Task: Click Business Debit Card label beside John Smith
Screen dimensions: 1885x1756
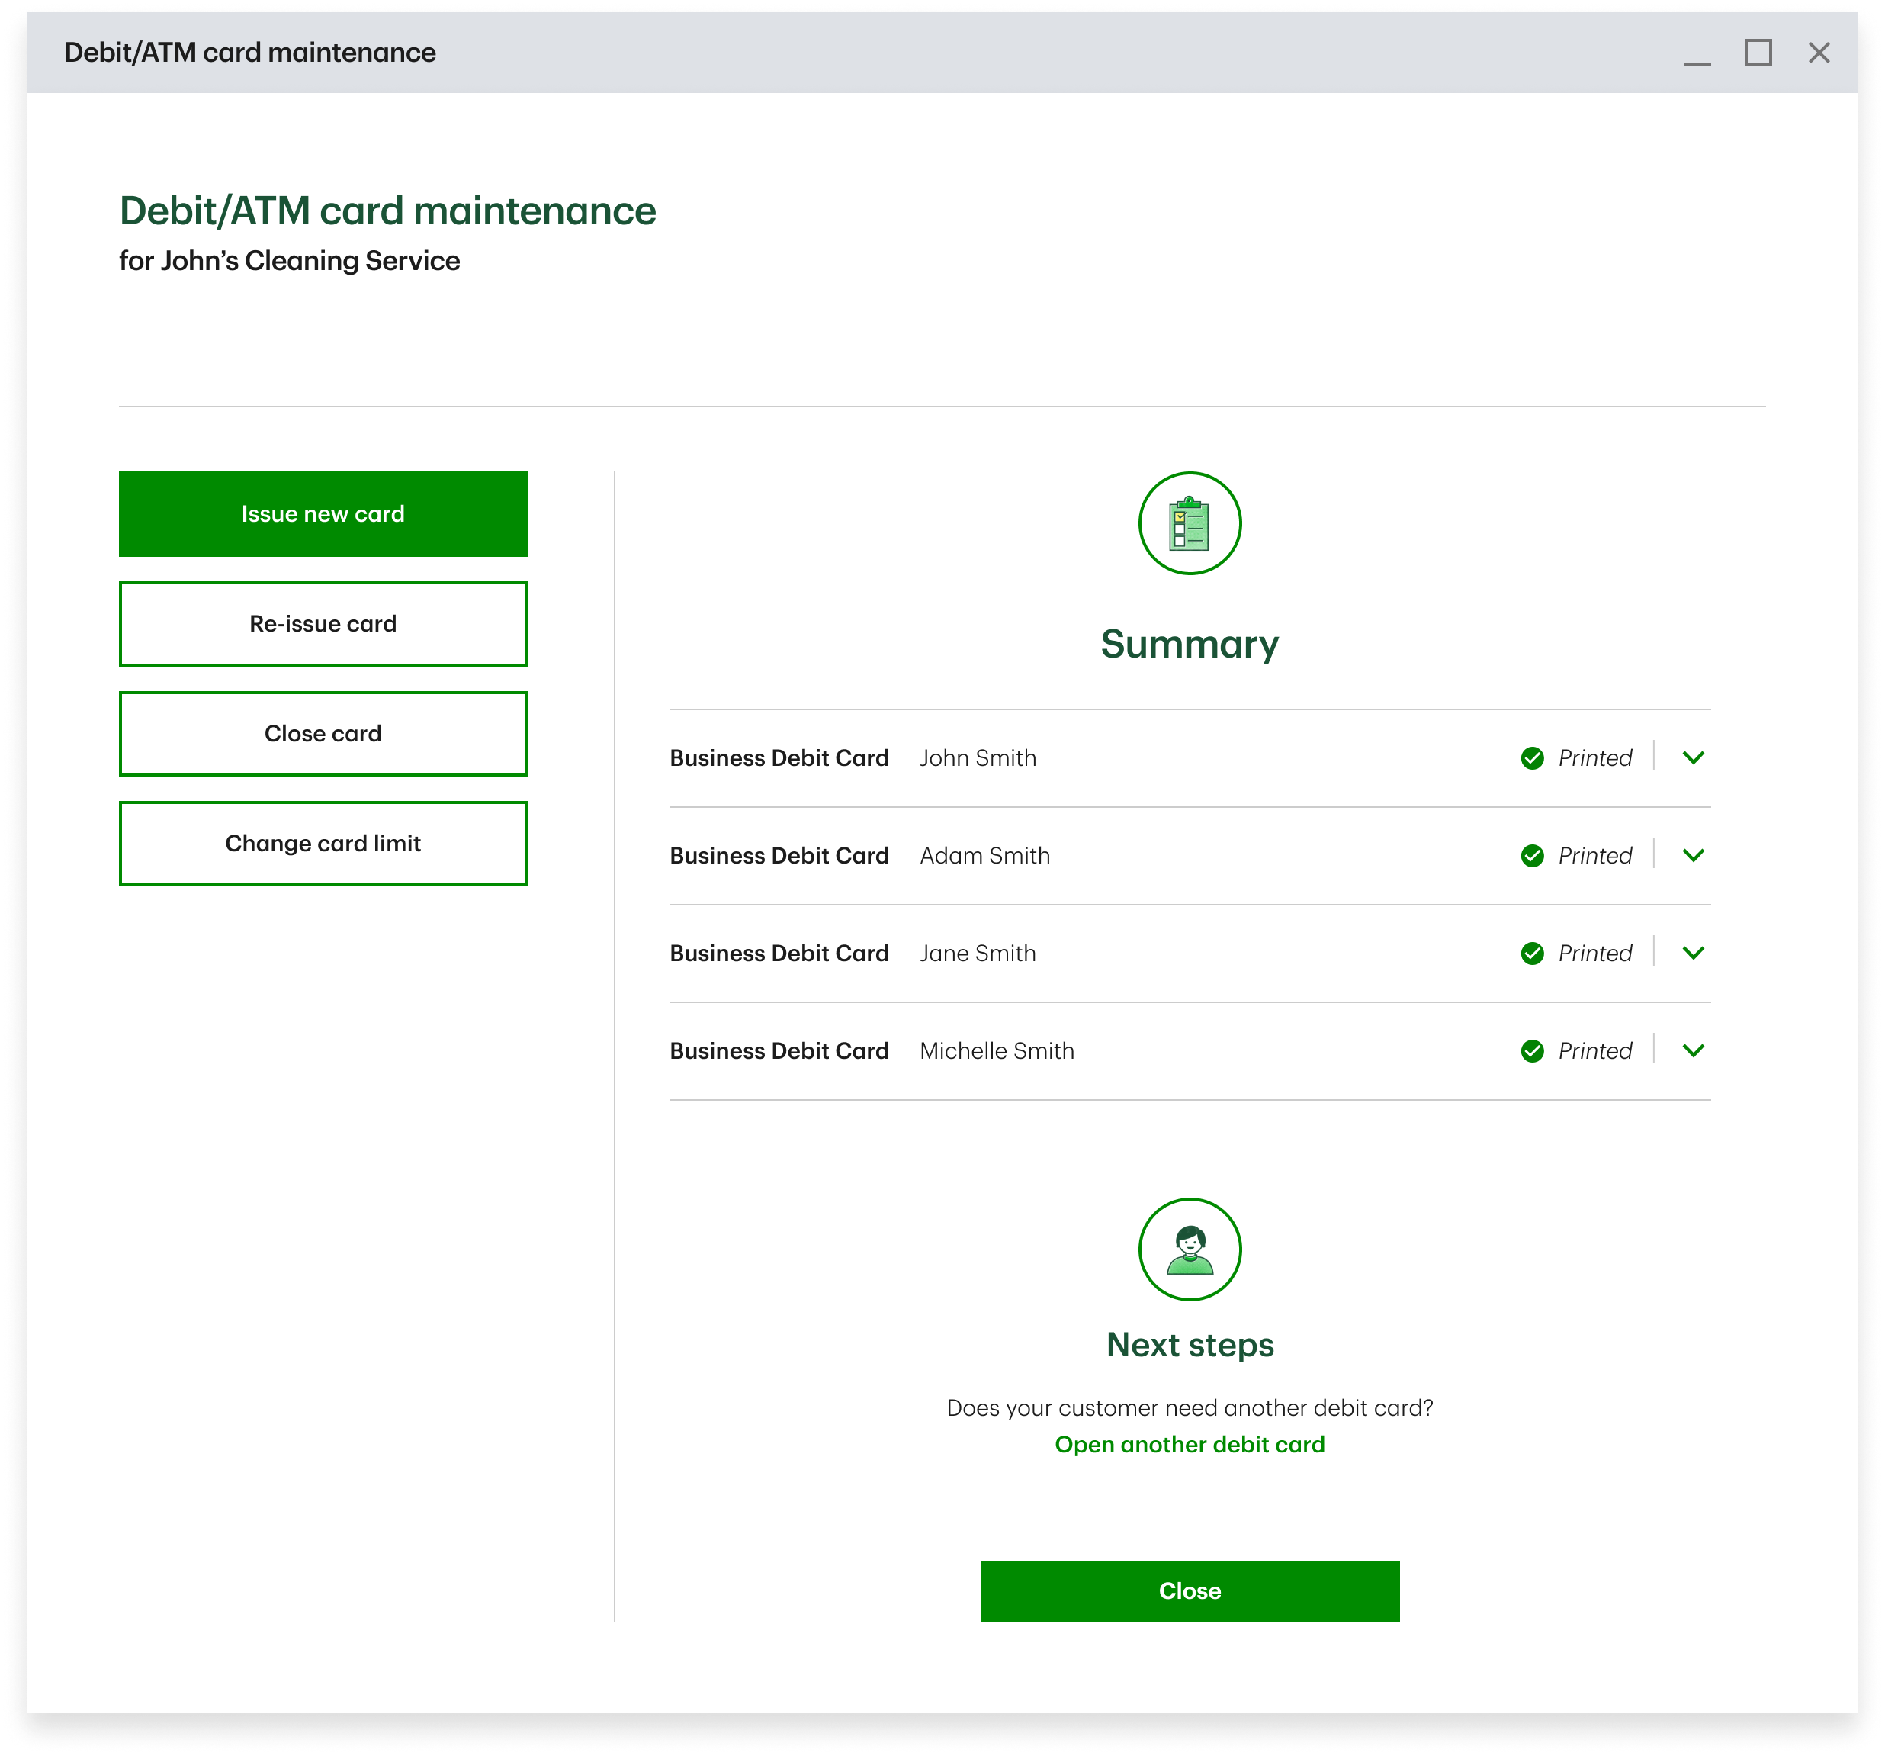Action: pyautogui.click(x=779, y=758)
